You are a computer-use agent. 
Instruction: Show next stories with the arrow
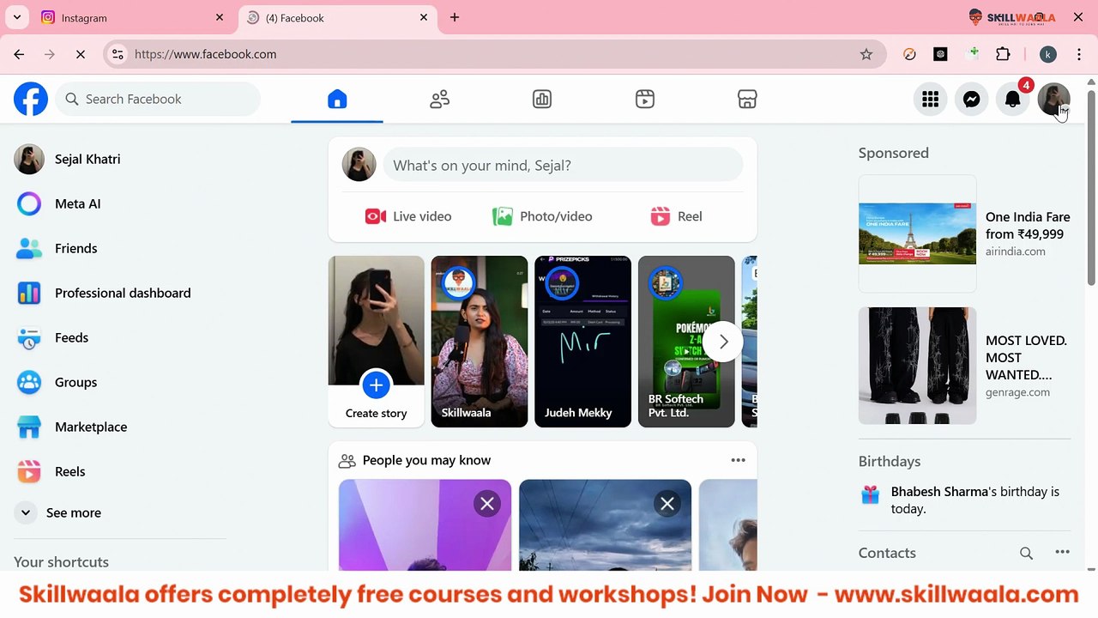tap(723, 342)
